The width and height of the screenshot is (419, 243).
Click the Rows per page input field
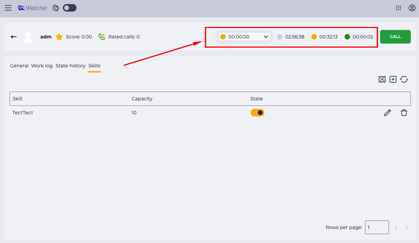[377, 227]
